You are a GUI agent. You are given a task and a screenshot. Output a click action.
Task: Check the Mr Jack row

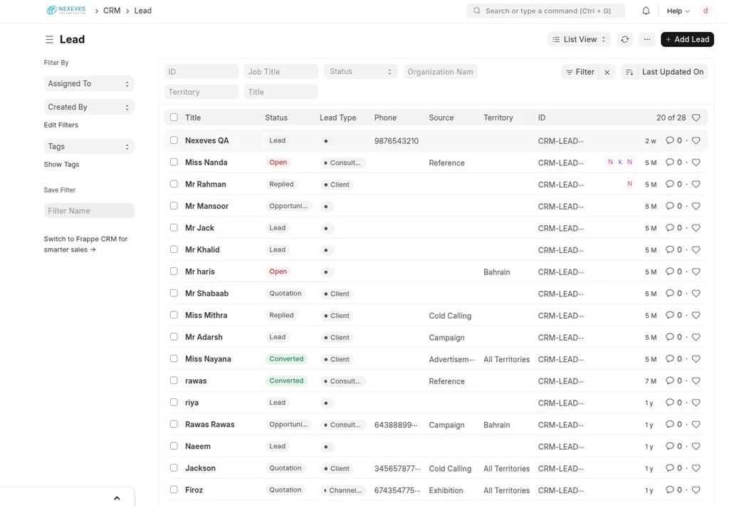coord(174,227)
